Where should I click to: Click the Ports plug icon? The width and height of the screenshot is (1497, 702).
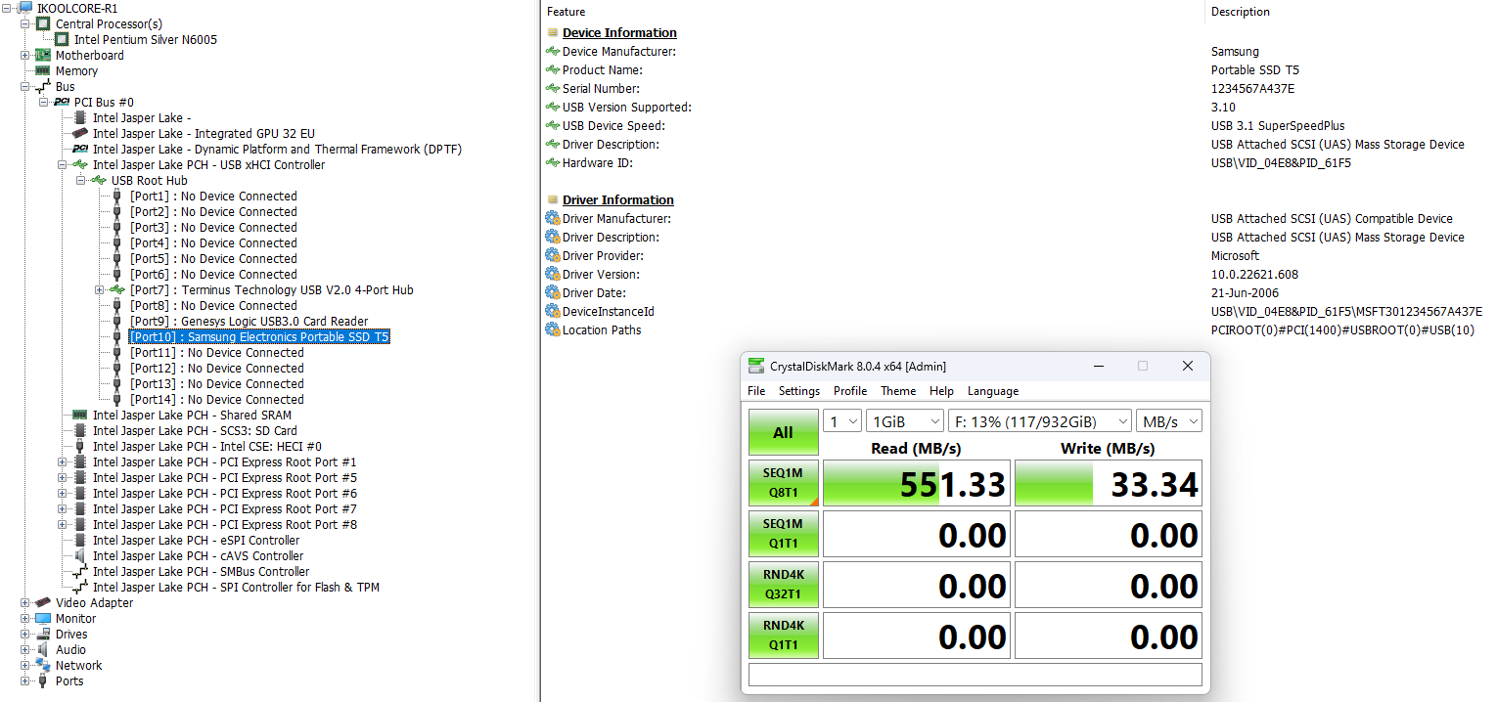[43, 680]
